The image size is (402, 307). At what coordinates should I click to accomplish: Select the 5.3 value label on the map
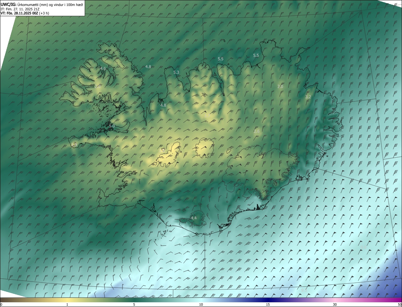[176, 72]
